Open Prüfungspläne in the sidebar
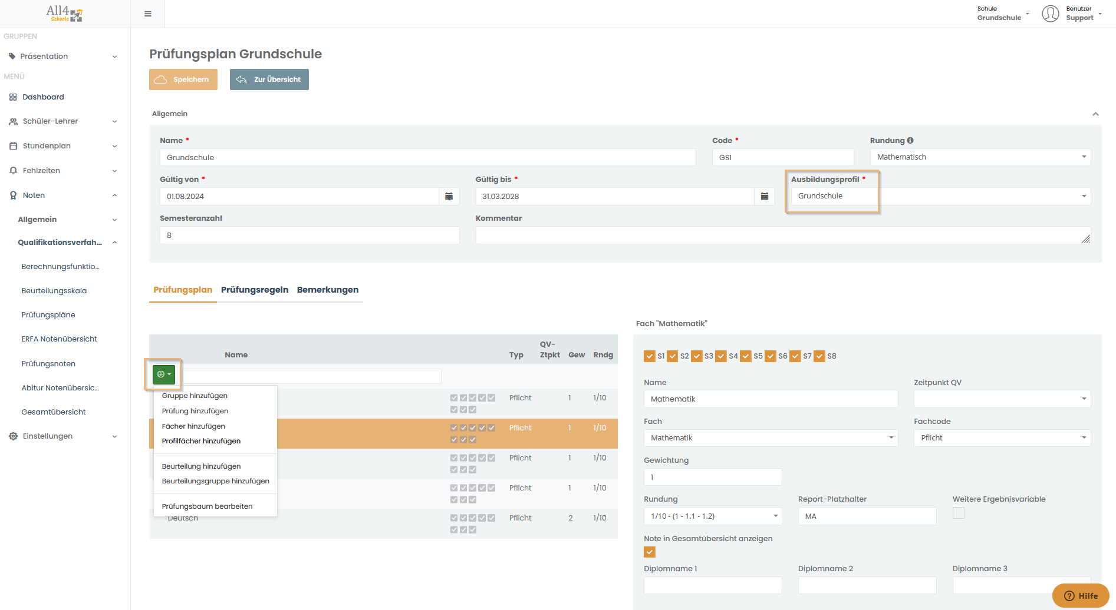This screenshot has width=1116, height=610. 48,315
